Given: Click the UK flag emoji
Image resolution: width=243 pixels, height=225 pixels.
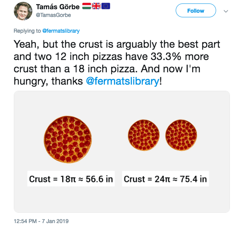Looking at the screenshot, I should [x=96, y=6].
